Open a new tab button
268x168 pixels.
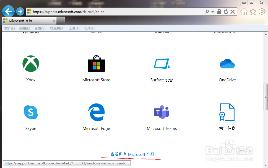61,21
